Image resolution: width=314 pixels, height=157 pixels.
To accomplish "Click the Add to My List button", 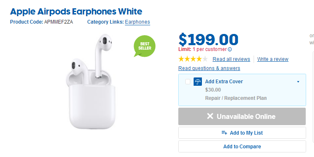I will coord(242,133).
